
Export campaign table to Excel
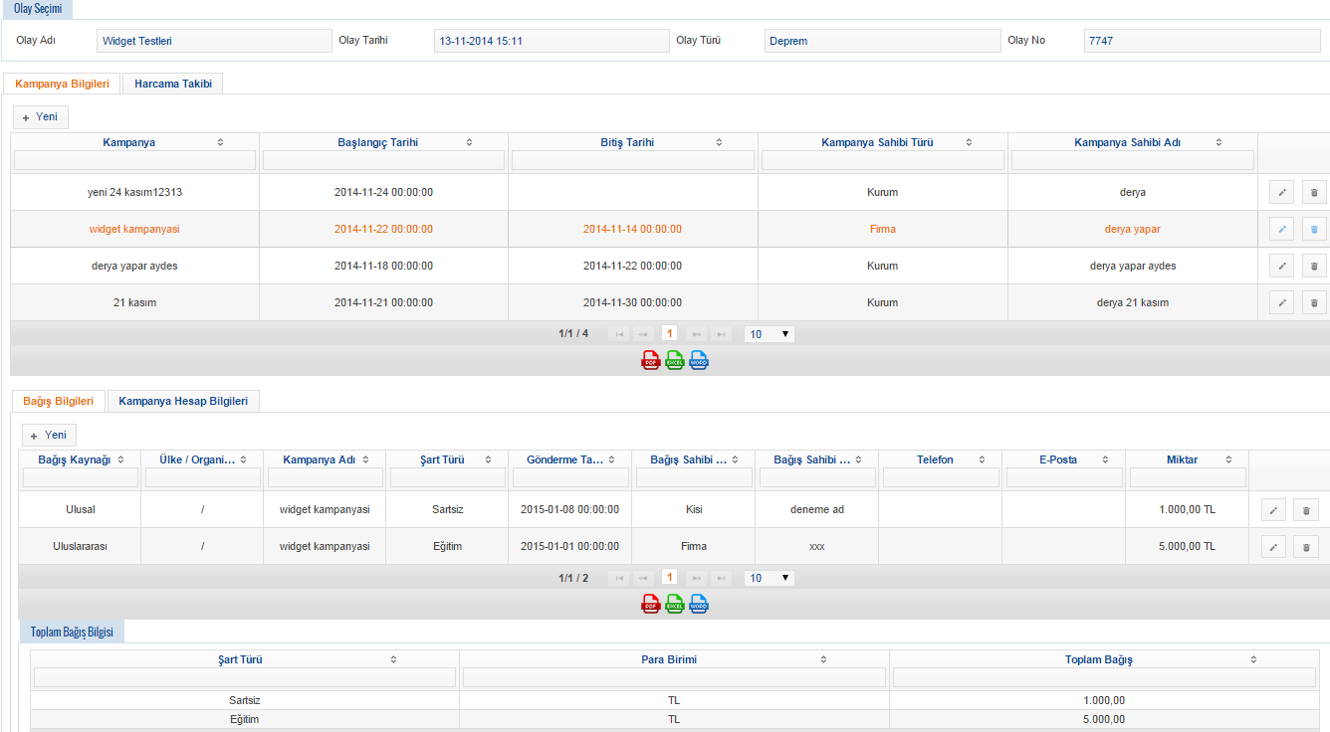(675, 361)
